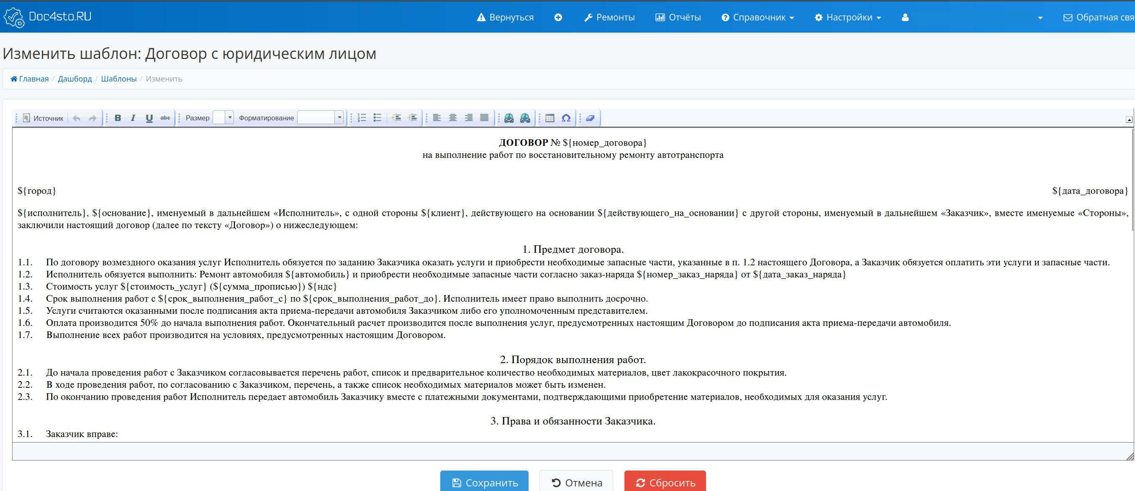
Task: Center-align the selected text
Action: (x=452, y=118)
